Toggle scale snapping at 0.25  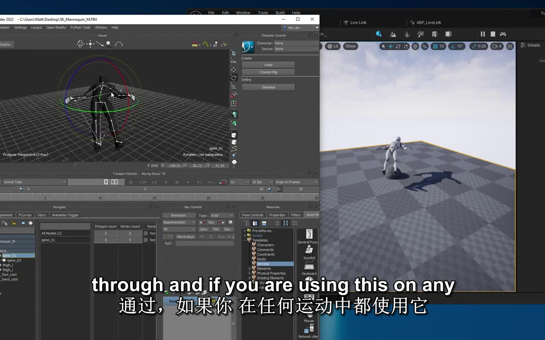pos(475,46)
